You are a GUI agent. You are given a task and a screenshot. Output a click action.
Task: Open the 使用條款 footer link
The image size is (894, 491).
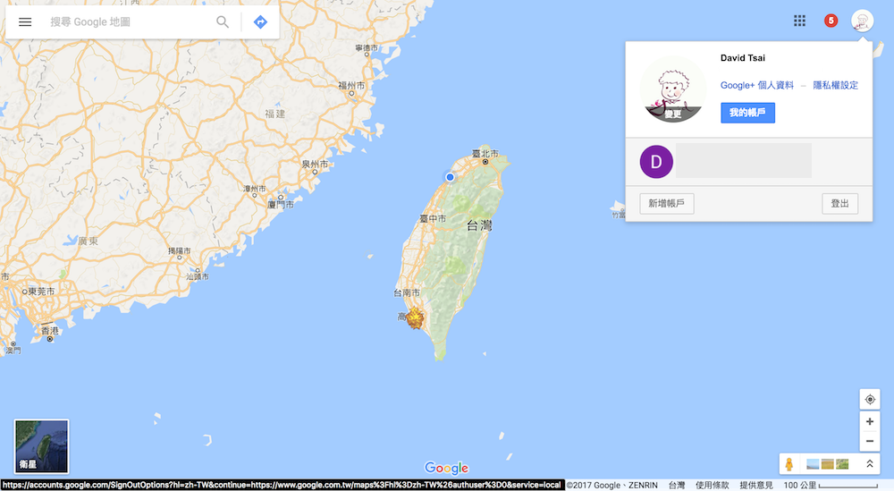(713, 486)
